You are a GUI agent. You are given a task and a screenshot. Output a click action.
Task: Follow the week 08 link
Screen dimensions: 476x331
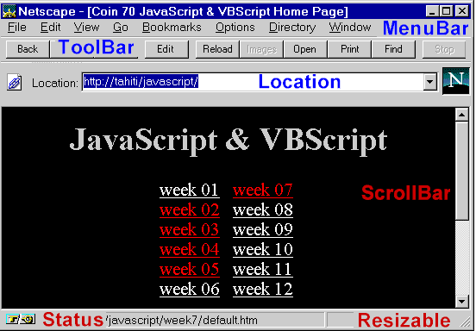(x=263, y=210)
